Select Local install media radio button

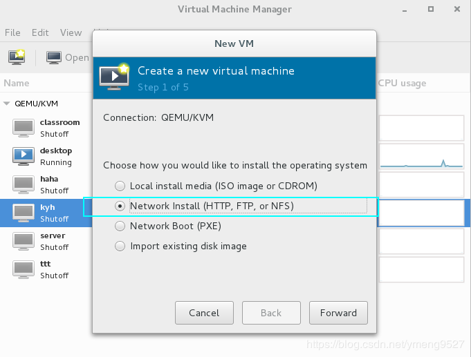tap(120, 186)
